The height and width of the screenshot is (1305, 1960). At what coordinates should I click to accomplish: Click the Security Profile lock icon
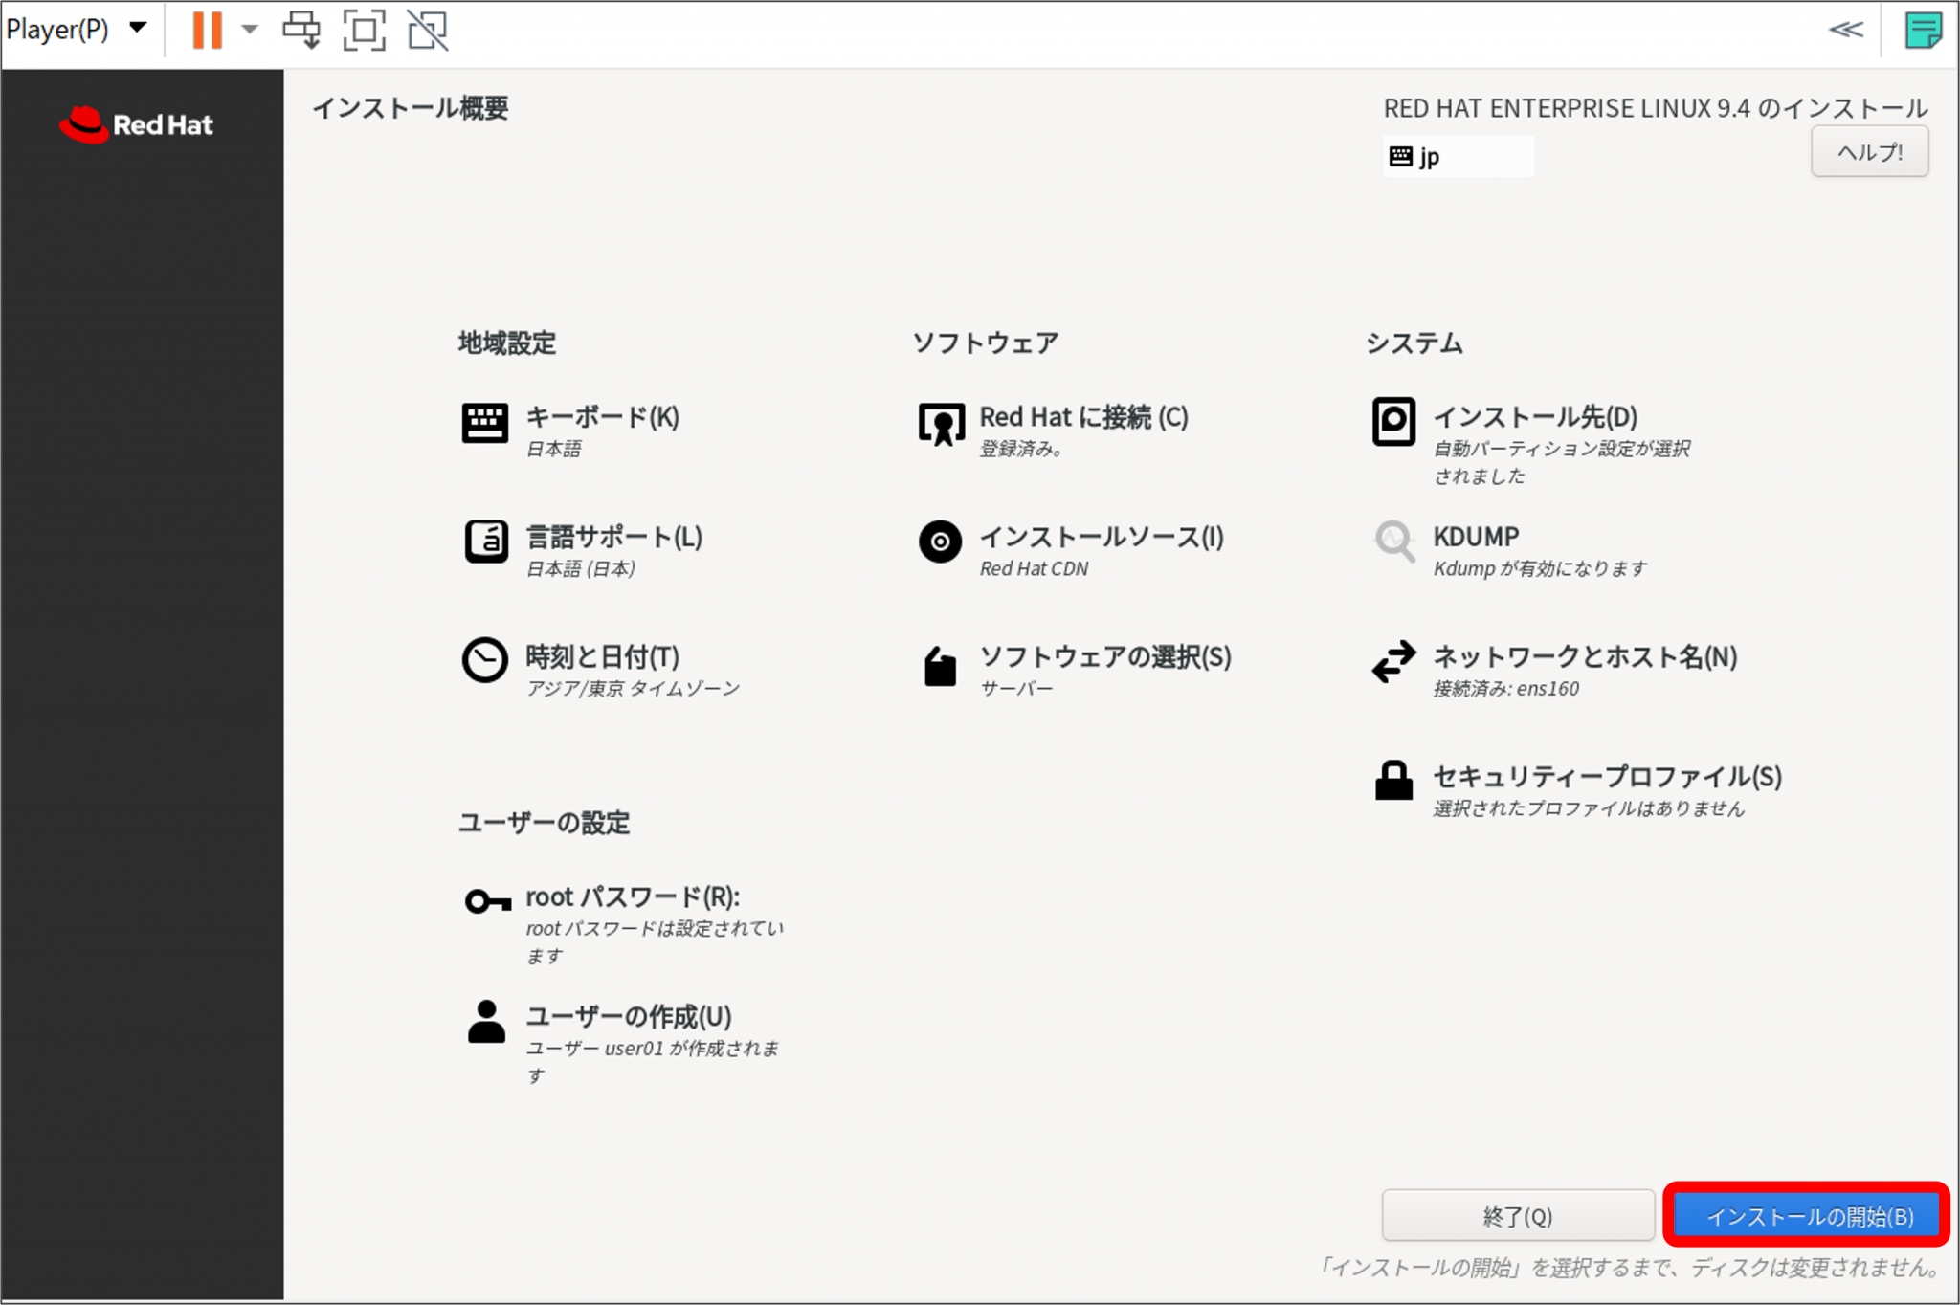(1393, 780)
